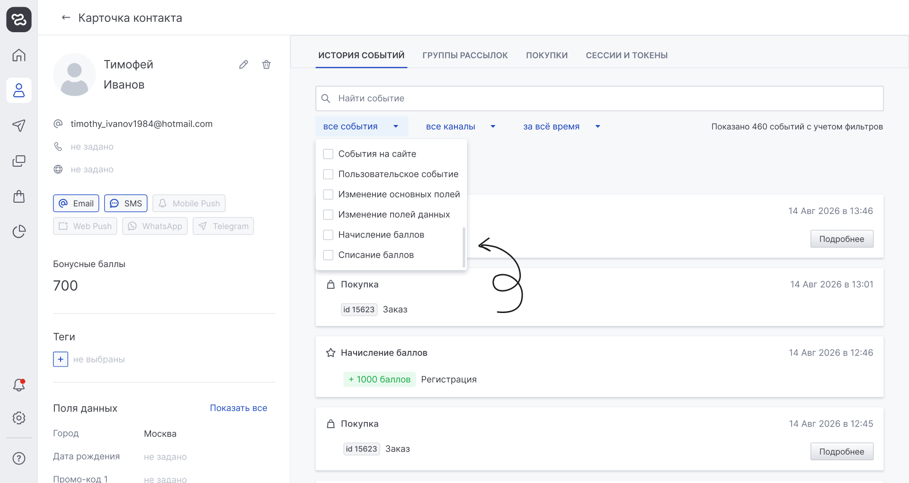Open the paper plane campaigns icon
The height and width of the screenshot is (483, 909).
pyautogui.click(x=19, y=125)
